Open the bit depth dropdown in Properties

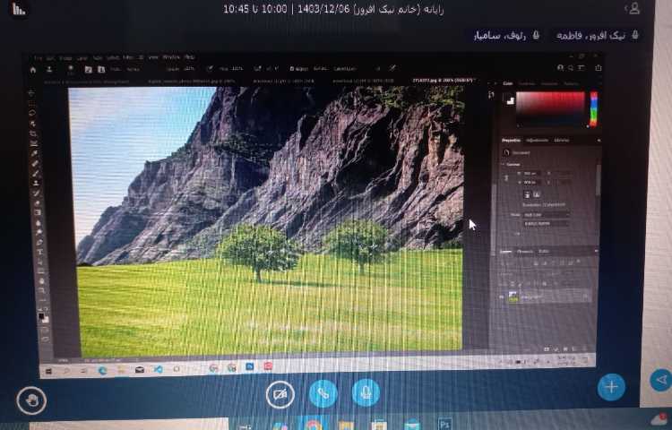[547, 223]
